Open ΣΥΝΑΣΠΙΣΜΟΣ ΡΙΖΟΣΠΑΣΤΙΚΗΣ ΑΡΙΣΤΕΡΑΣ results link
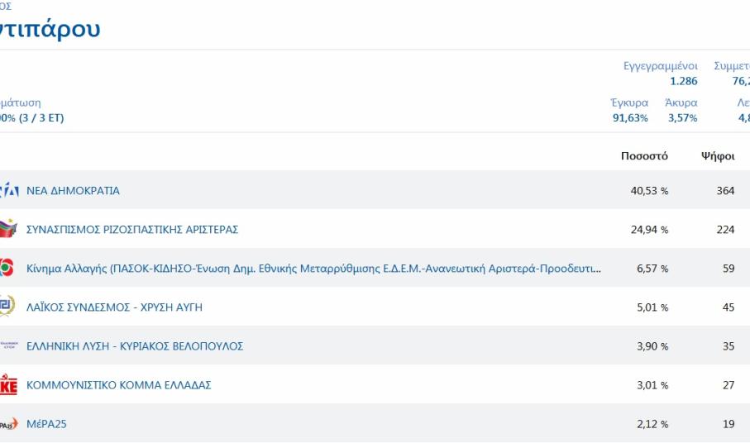 coord(132,230)
